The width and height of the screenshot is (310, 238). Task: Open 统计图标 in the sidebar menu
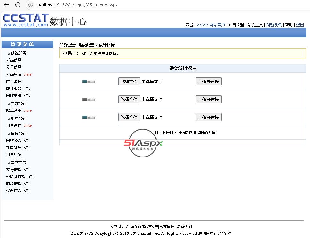[14, 81]
